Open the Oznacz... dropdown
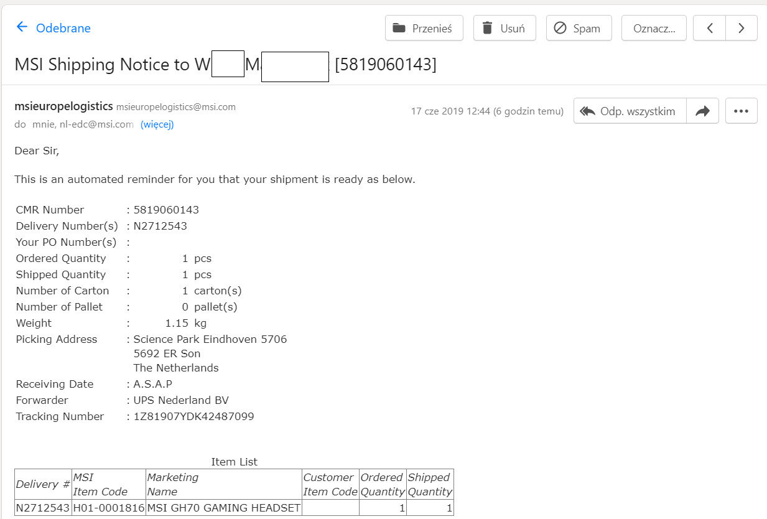This screenshot has width=767, height=519. (x=654, y=28)
